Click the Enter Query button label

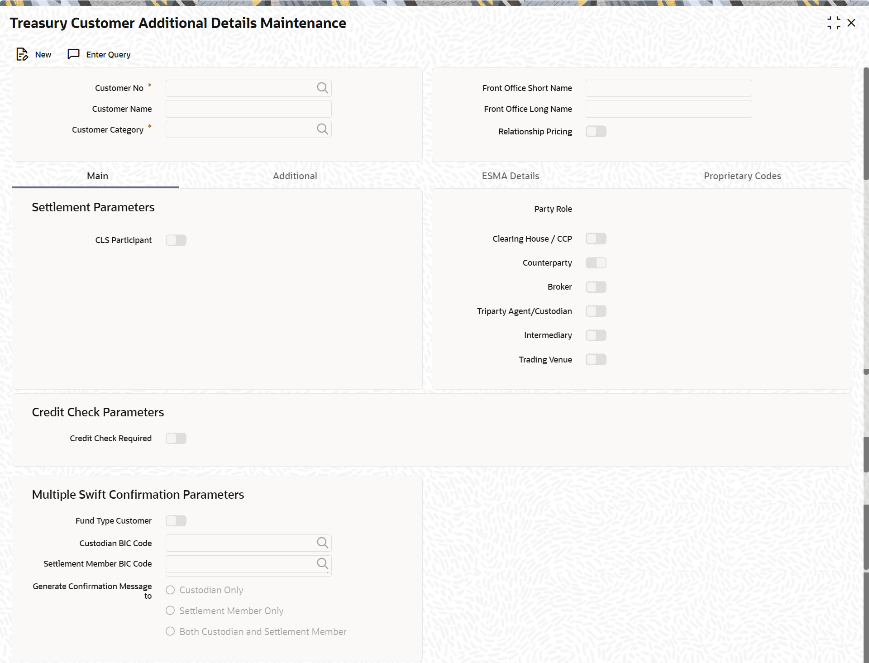pyautogui.click(x=108, y=55)
